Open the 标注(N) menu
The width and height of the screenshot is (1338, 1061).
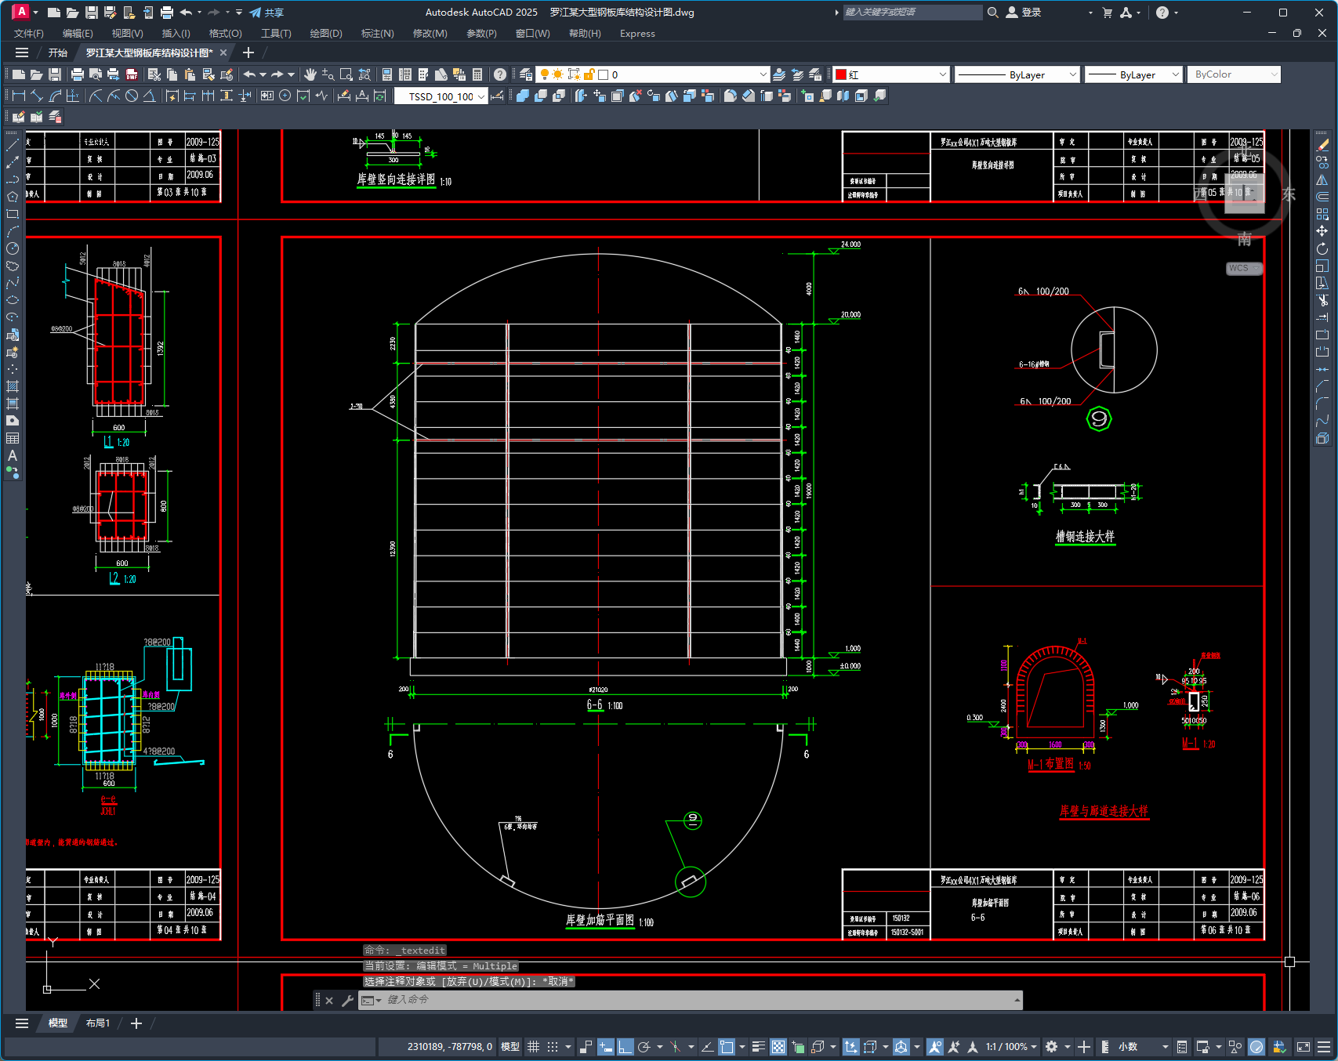click(377, 34)
